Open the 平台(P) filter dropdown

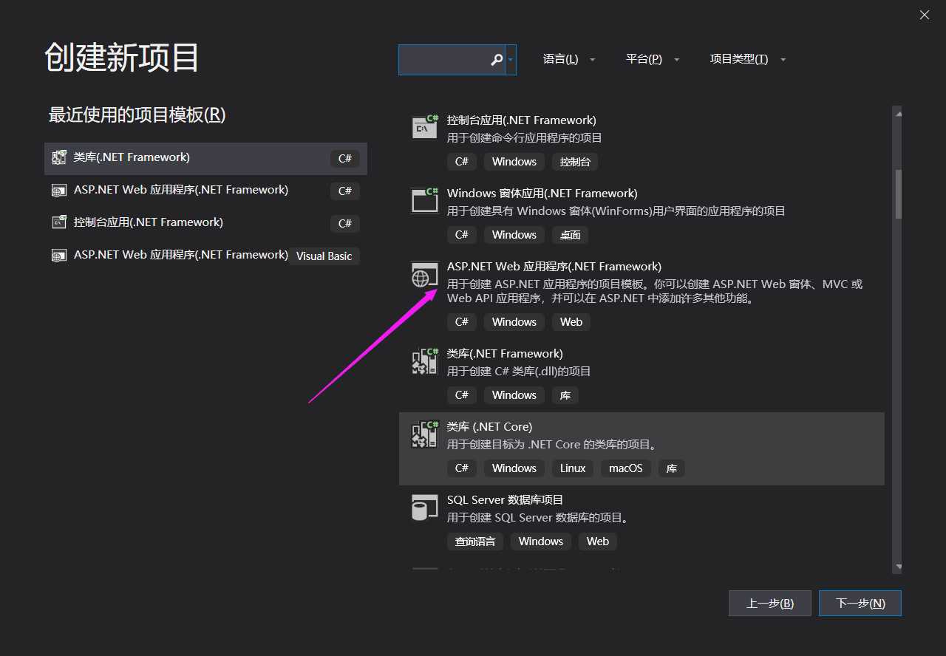(x=653, y=59)
